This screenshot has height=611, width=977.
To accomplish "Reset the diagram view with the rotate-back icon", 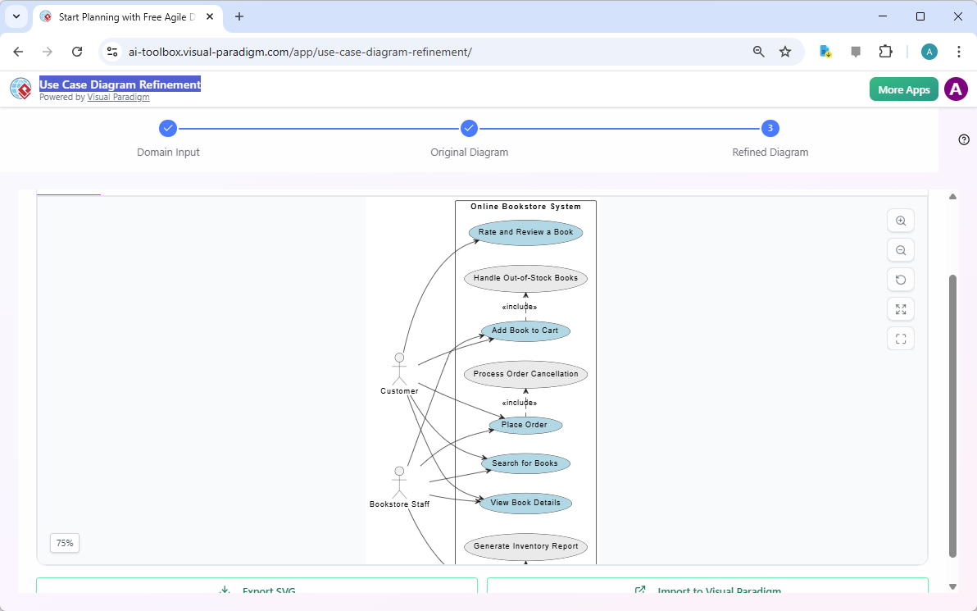I will click(x=900, y=279).
